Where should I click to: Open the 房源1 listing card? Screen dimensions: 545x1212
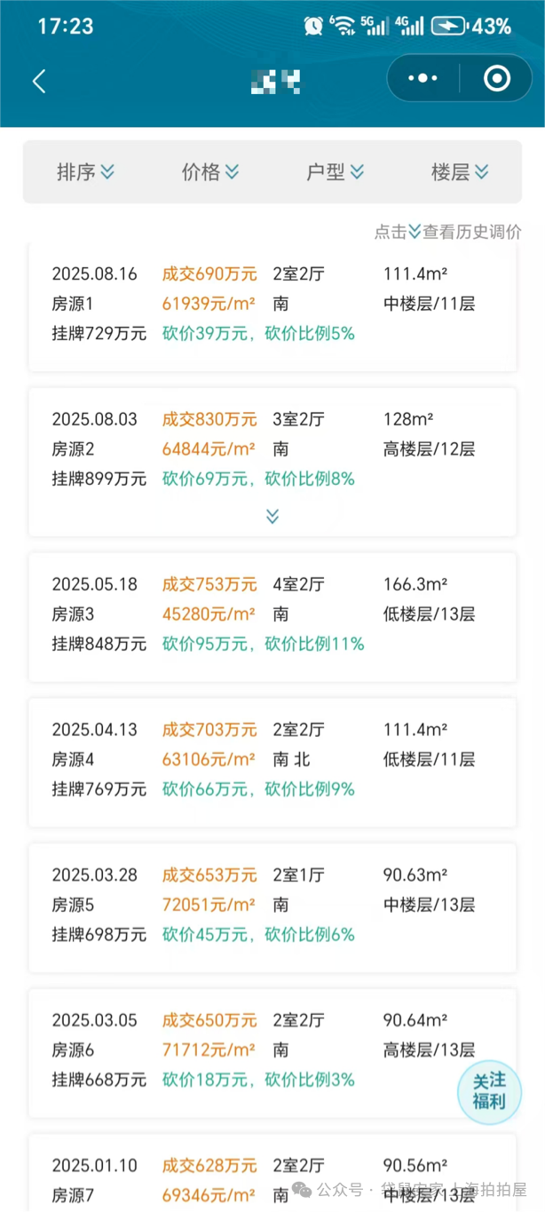click(272, 305)
